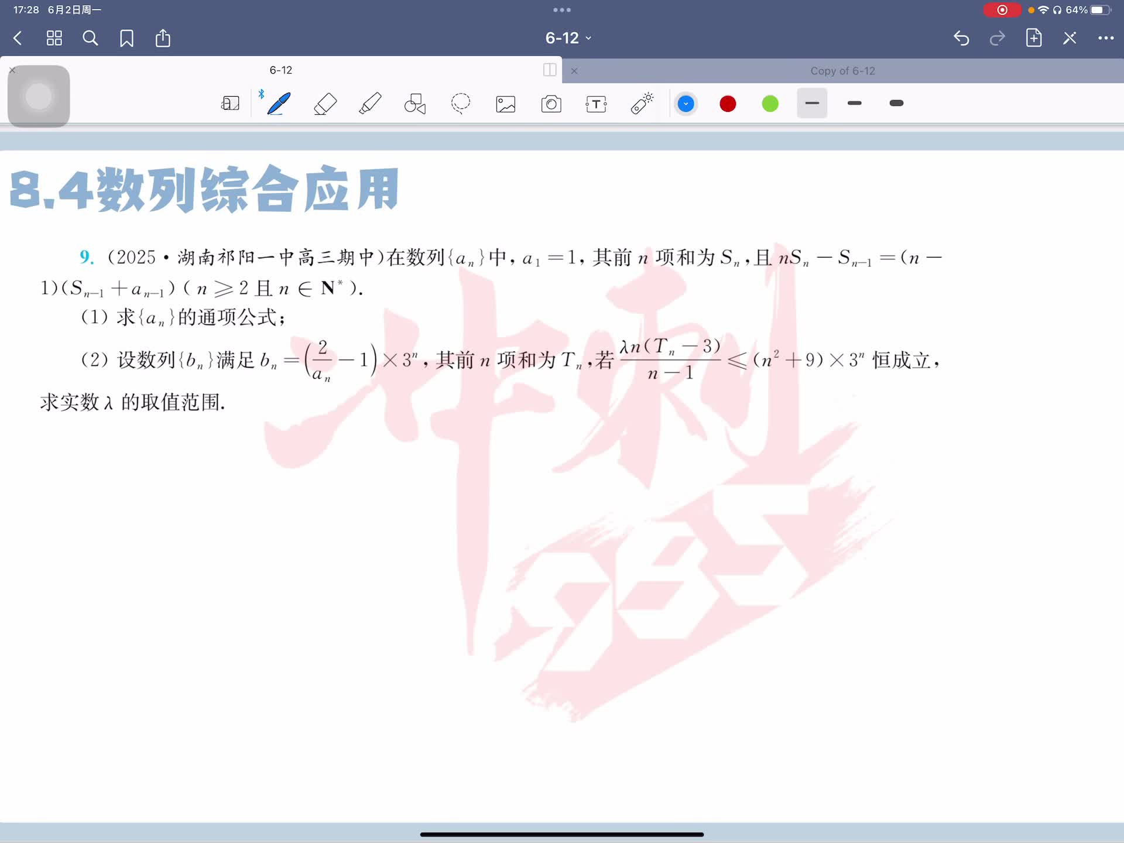Open the more options ellipsis menu
This screenshot has width=1124, height=843.
[1105, 39]
